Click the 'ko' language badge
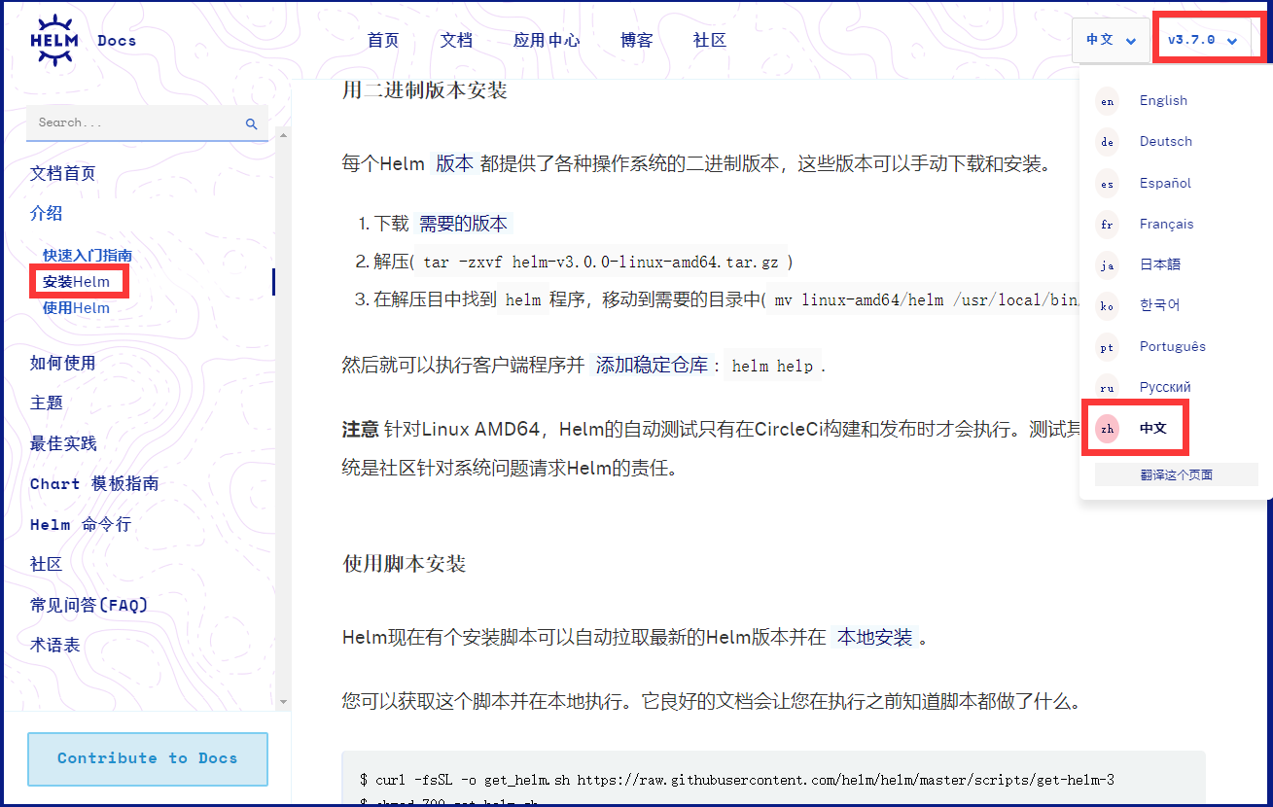 (x=1107, y=305)
